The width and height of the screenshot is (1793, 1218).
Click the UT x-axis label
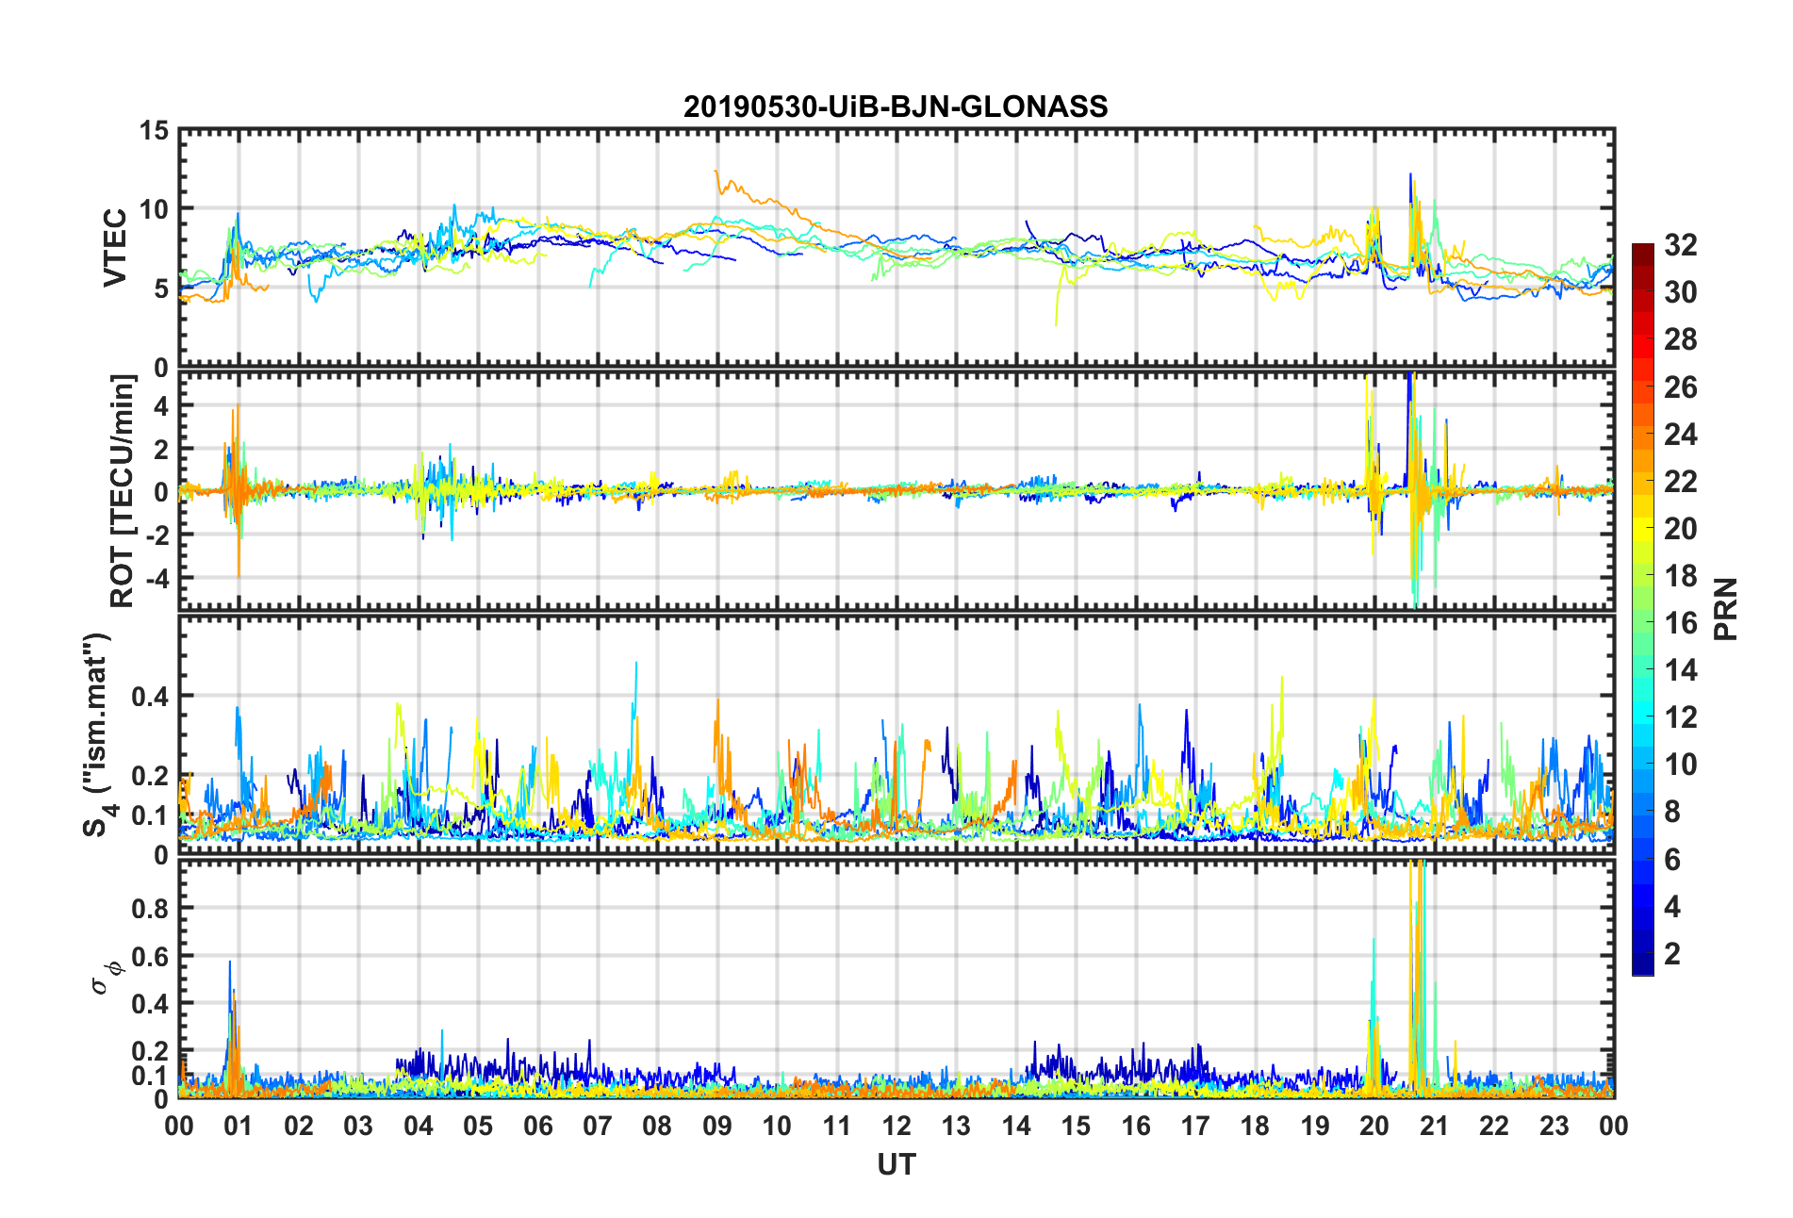(x=896, y=1165)
